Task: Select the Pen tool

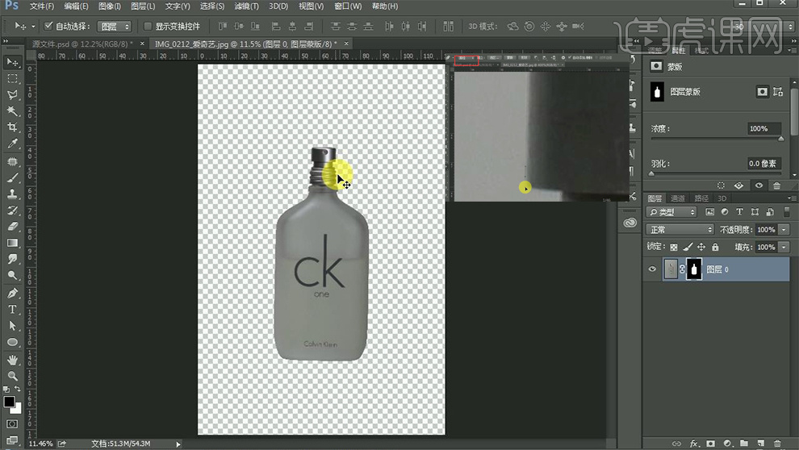Action: [x=12, y=294]
